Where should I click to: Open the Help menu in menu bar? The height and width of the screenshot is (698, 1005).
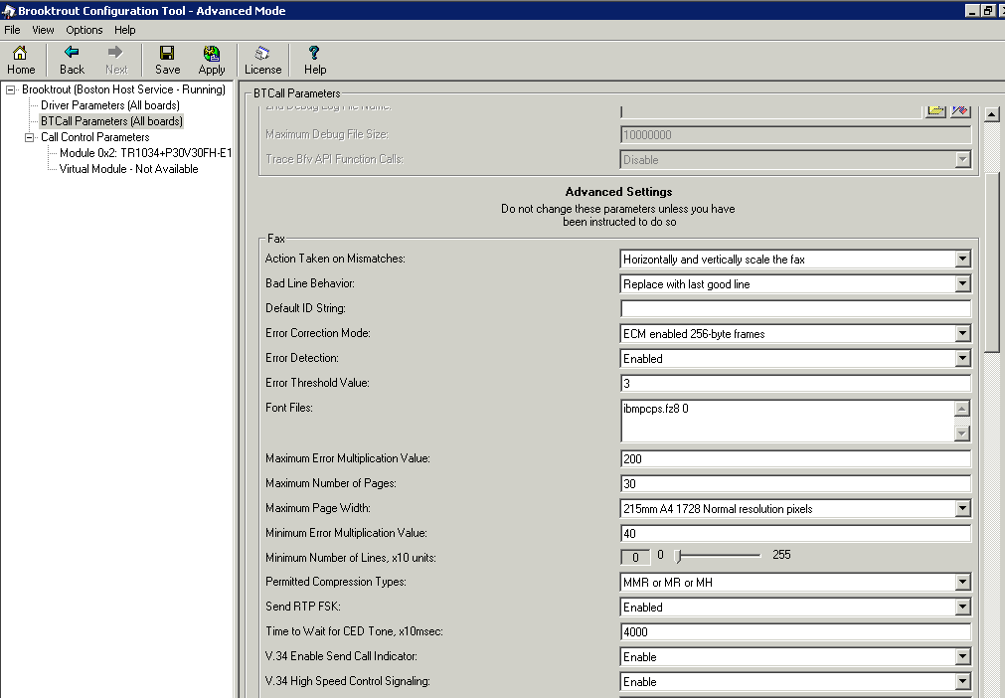point(125,30)
